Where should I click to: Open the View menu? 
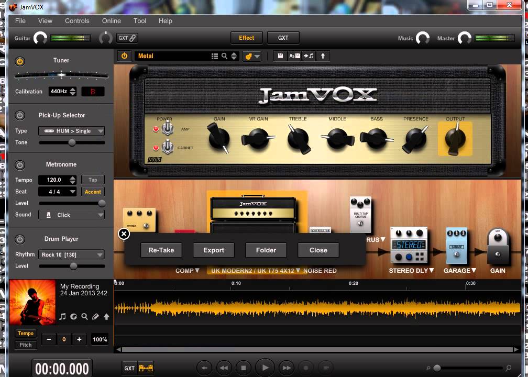45,21
